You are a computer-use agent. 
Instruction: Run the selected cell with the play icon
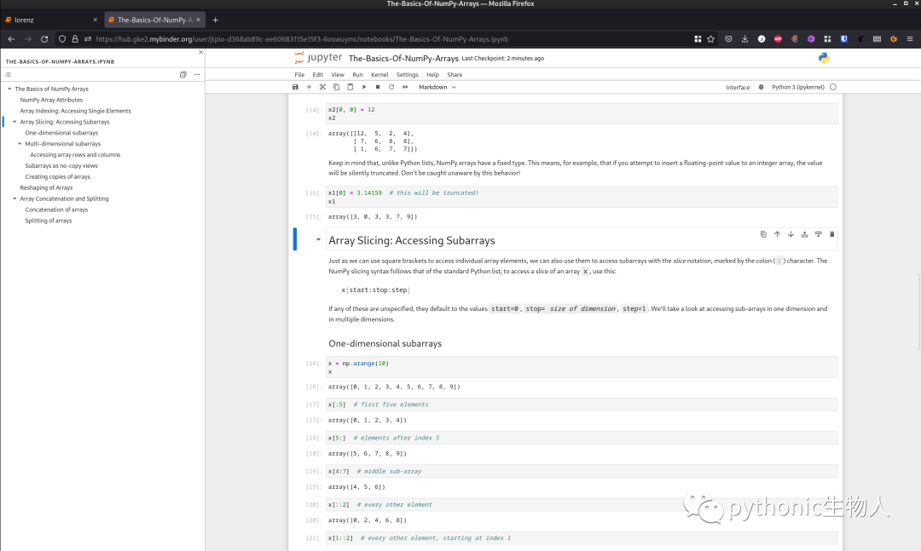click(364, 87)
